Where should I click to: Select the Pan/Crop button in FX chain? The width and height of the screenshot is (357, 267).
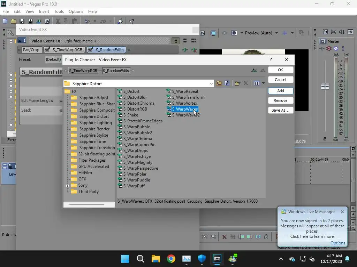click(x=31, y=50)
